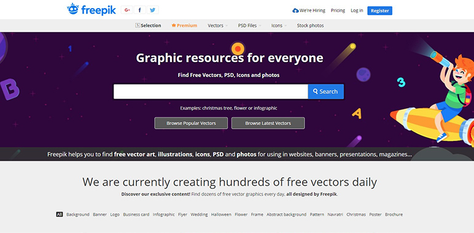Filter by Flyer category
Viewport: 474px width, 233px height.
[x=182, y=215]
